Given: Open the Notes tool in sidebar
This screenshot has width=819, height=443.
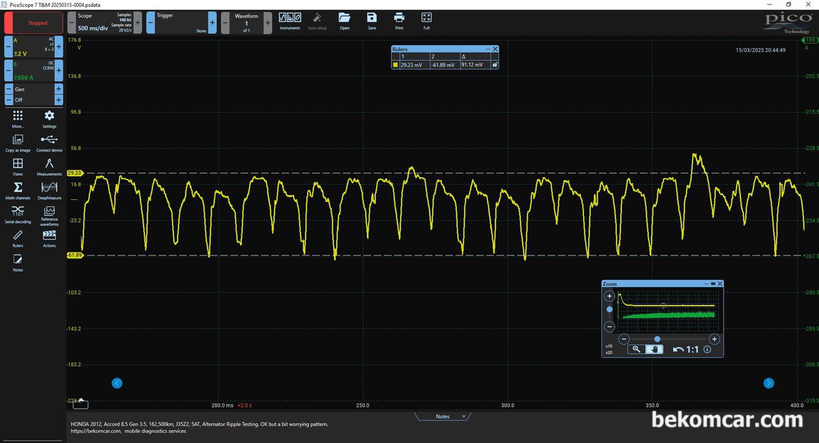Looking at the screenshot, I should click(18, 263).
